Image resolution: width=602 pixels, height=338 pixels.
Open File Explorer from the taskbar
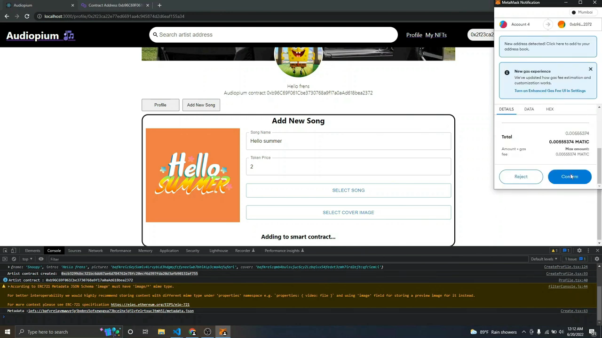click(161, 332)
